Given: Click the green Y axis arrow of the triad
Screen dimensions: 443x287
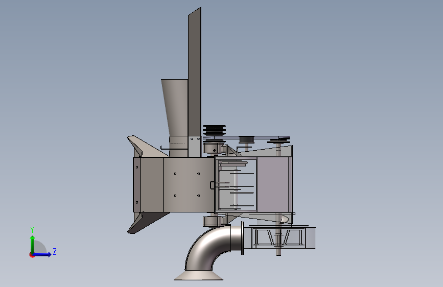Looking at the screenshot, I should (x=33, y=244).
